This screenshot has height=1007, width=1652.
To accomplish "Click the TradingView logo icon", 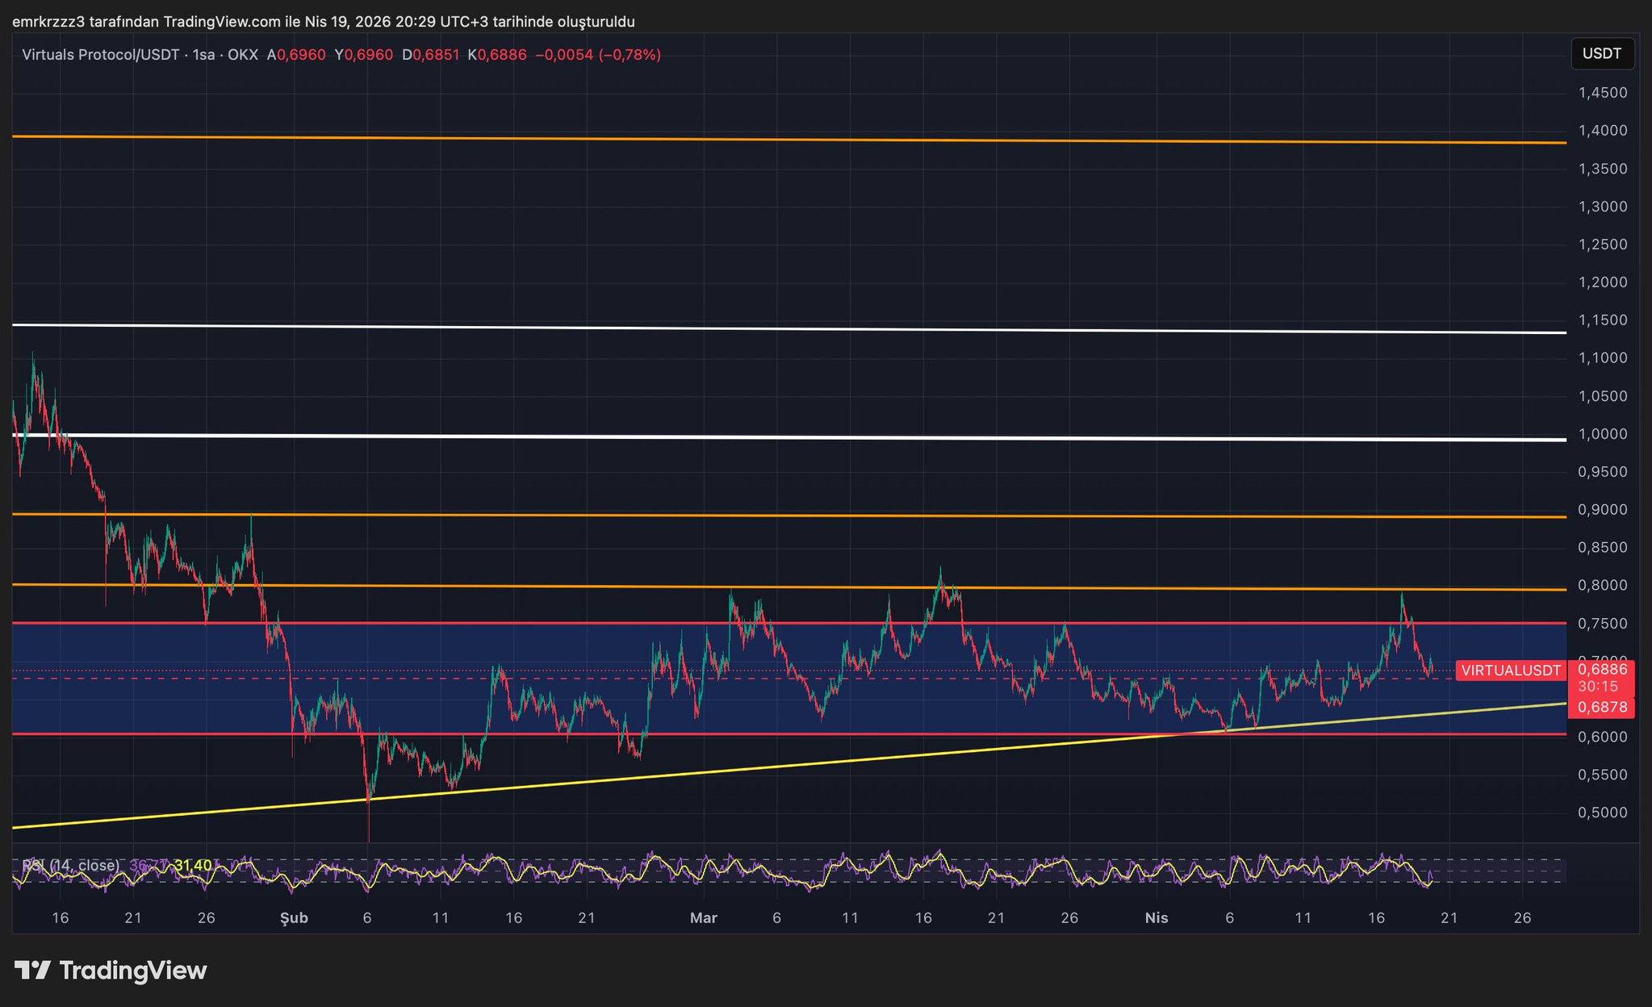I will [33, 970].
